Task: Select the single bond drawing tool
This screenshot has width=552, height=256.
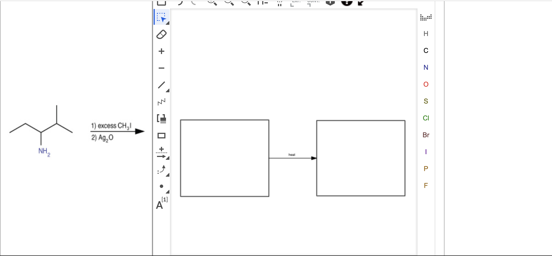Action: [x=161, y=85]
